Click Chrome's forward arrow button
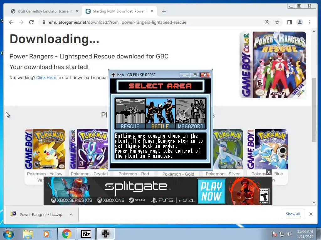 pos(21,22)
